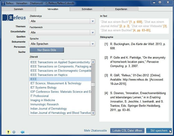Open the Exportieren tab
Image resolution: width=174 pixels, height=136 pixels.
121,9
